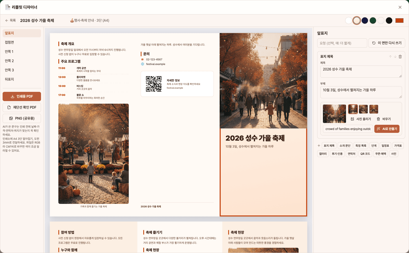Open the 안쪽 2 page
This screenshot has width=409, height=253.
[x=22, y=61]
